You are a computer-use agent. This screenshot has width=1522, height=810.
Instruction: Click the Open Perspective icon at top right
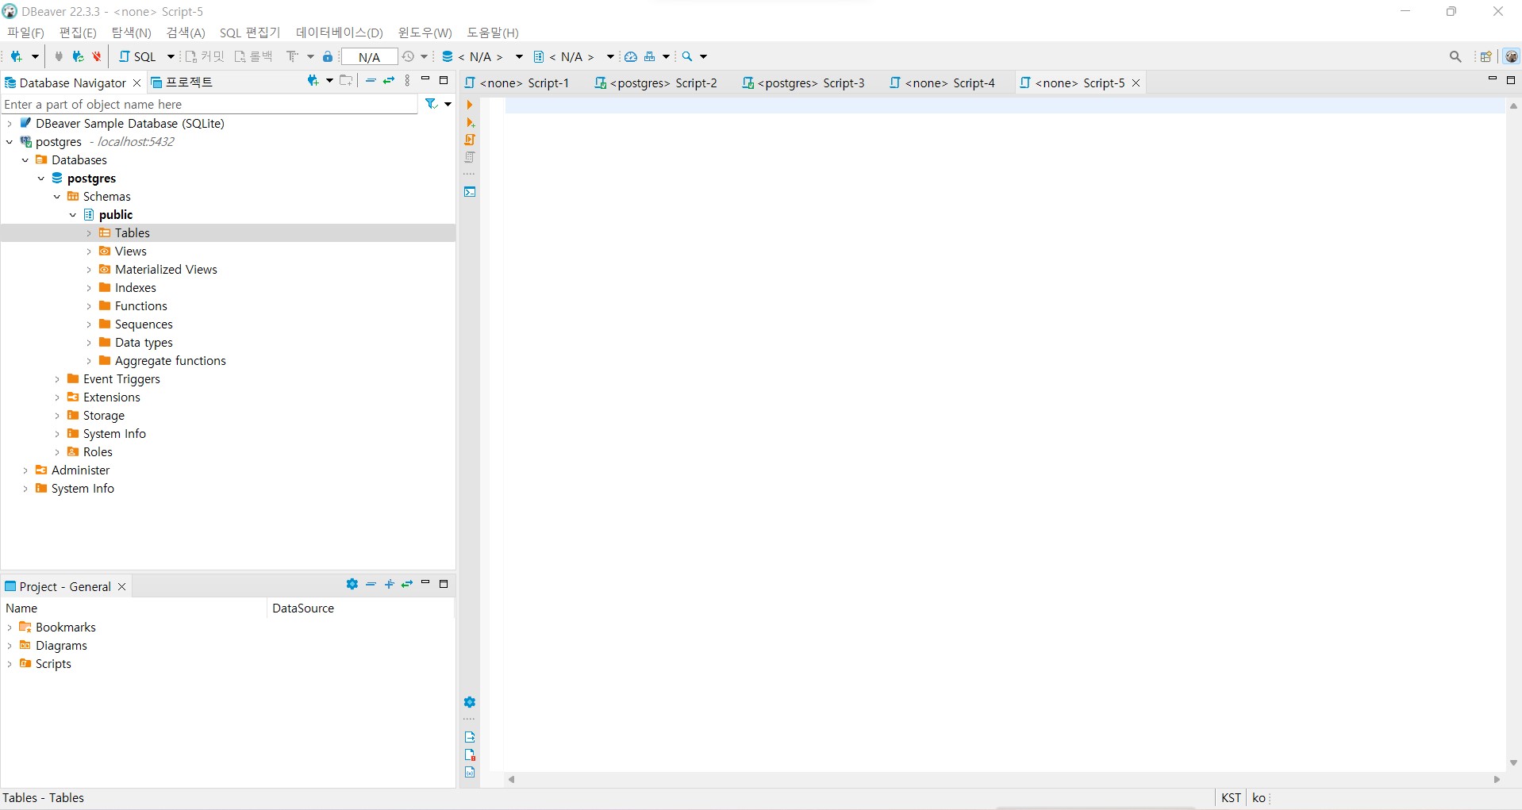1485,56
